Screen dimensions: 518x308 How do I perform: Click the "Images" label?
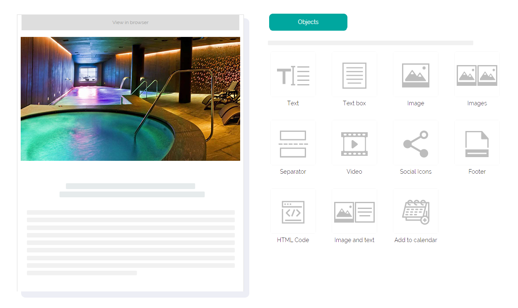click(x=477, y=103)
